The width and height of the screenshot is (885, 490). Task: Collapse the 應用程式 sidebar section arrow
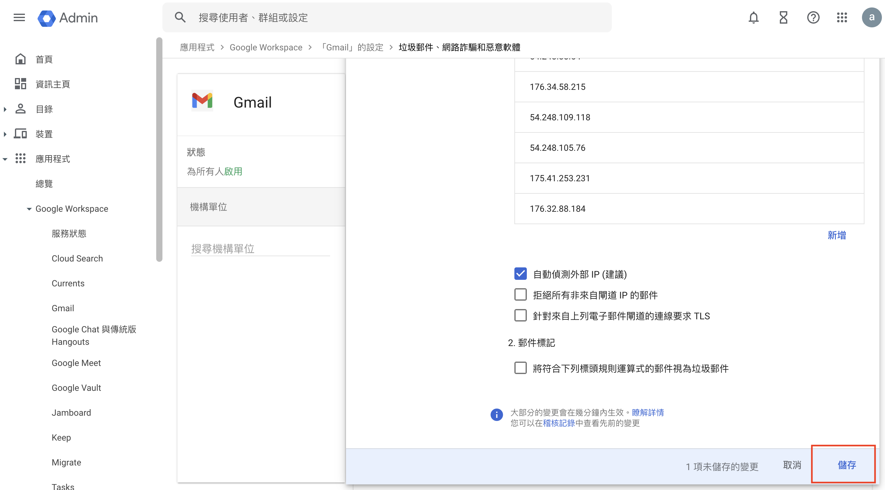5,159
